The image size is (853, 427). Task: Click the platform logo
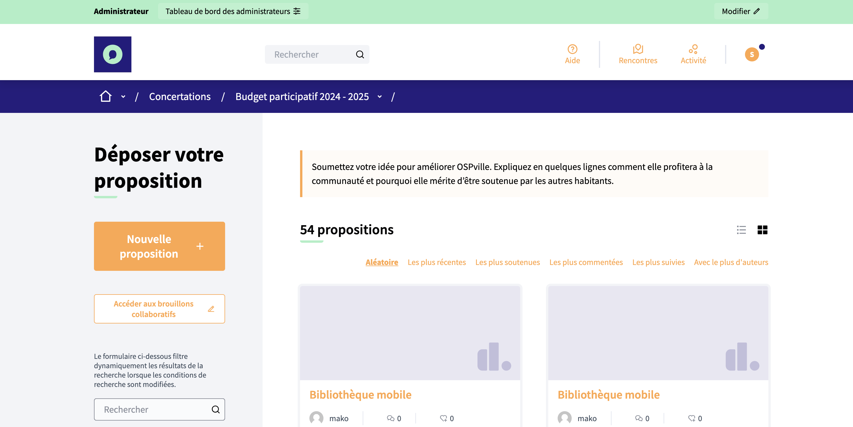(x=113, y=54)
